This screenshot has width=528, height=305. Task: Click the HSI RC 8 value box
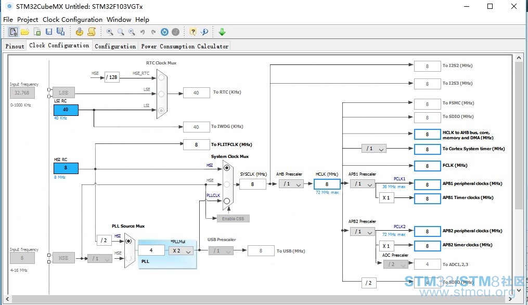pos(66,168)
